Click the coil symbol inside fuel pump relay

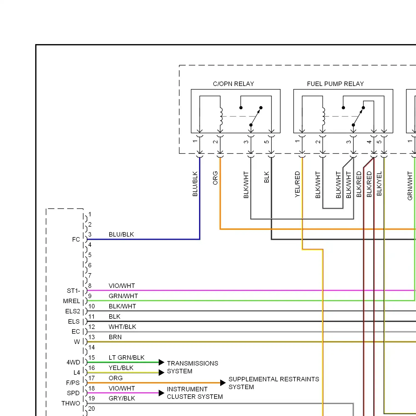click(324, 116)
